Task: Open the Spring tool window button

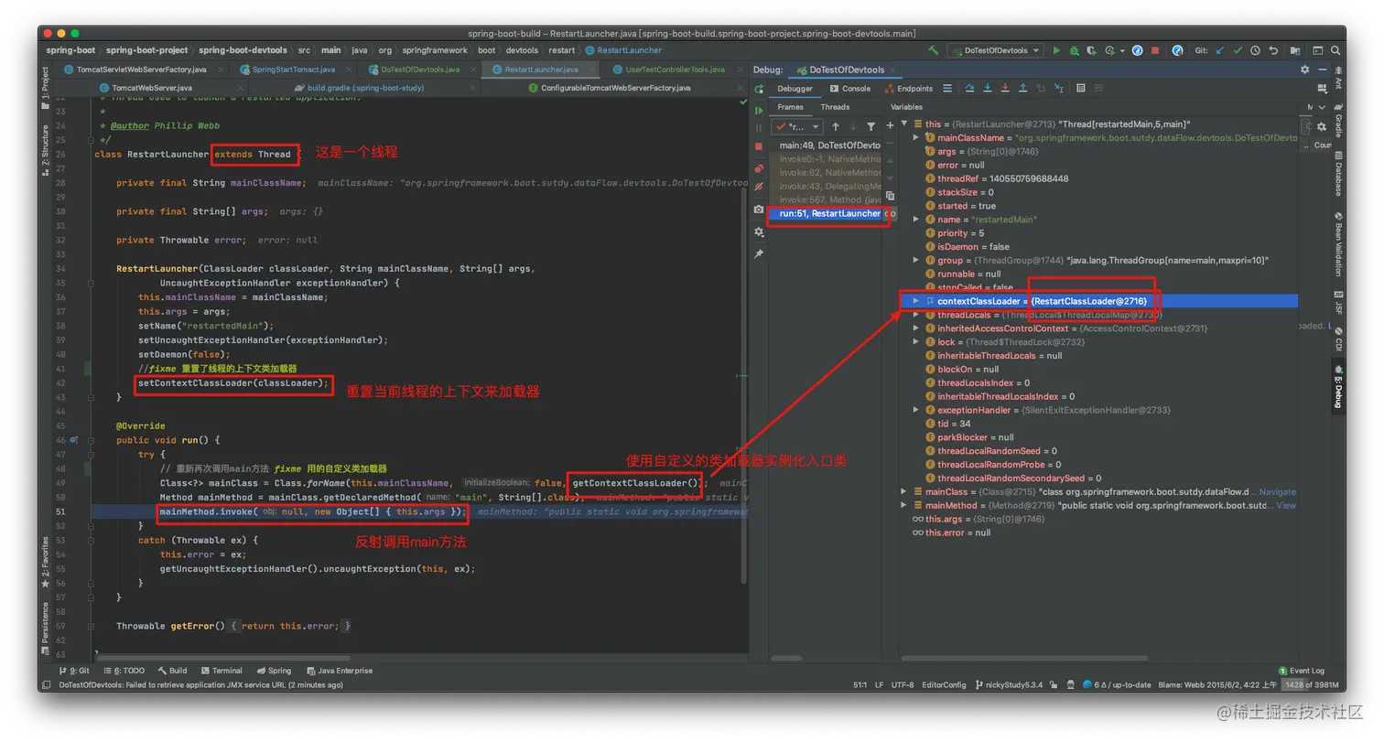Action: click(x=274, y=671)
